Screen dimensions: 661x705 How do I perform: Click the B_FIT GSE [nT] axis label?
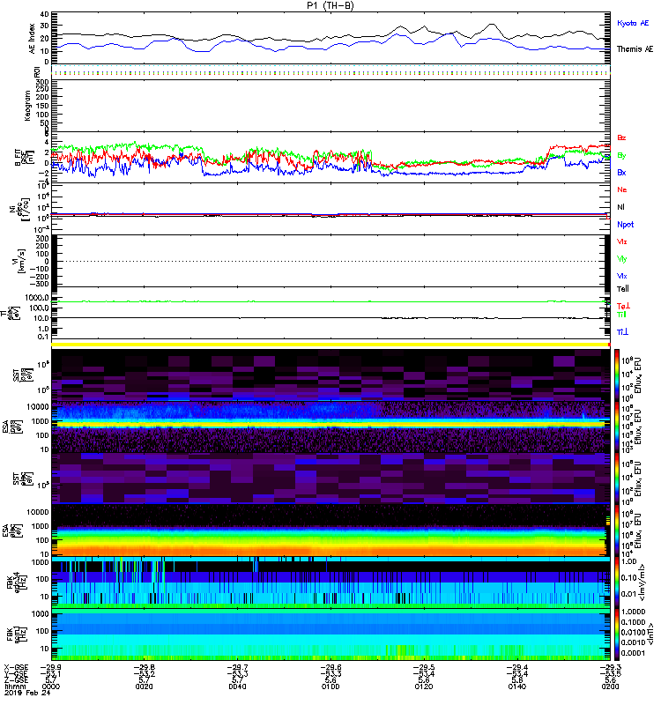coord(25,158)
